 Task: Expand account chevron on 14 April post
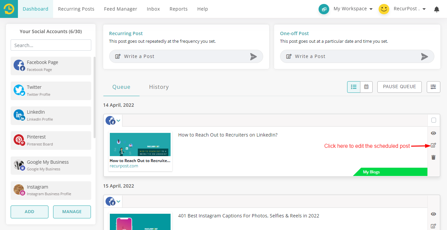[118, 120]
